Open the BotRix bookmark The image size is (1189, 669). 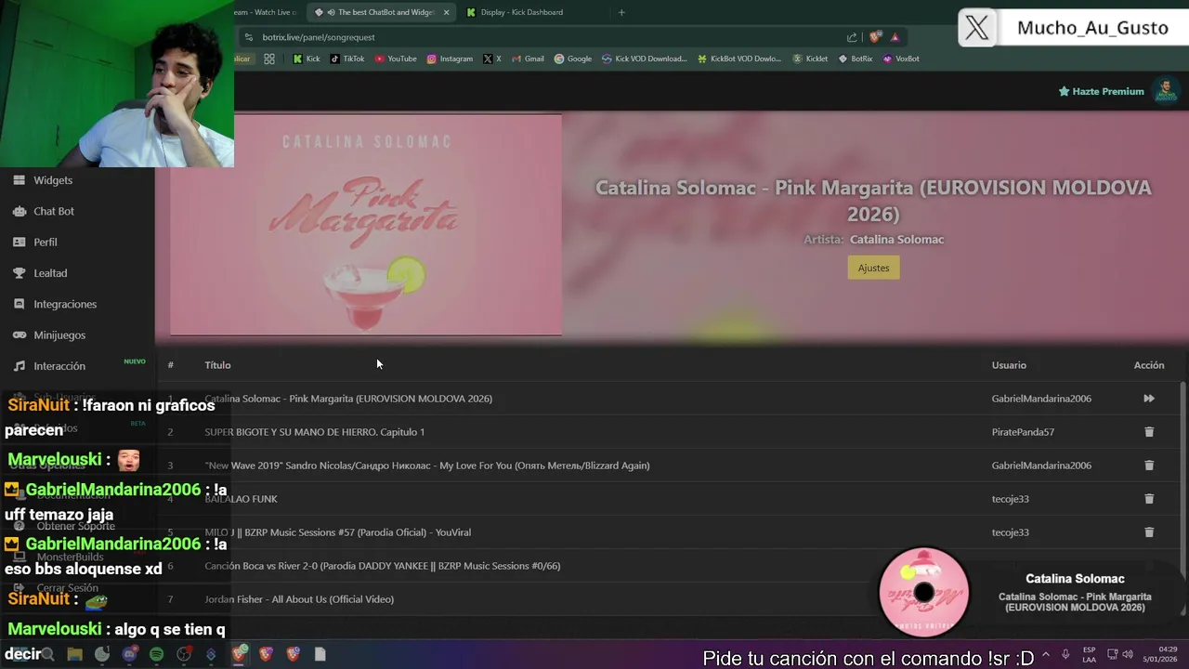(856, 59)
